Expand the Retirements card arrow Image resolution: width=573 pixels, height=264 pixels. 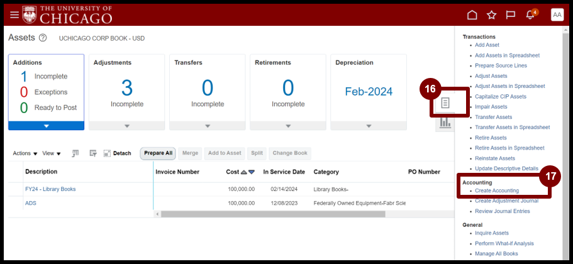tap(288, 126)
